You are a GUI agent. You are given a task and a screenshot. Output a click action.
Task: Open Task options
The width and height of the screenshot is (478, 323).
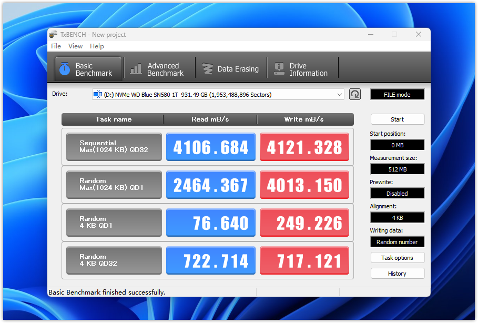[x=397, y=258]
